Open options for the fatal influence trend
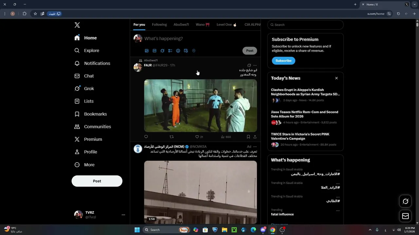The height and width of the screenshot is (235, 419). pyautogui.click(x=338, y=211)
